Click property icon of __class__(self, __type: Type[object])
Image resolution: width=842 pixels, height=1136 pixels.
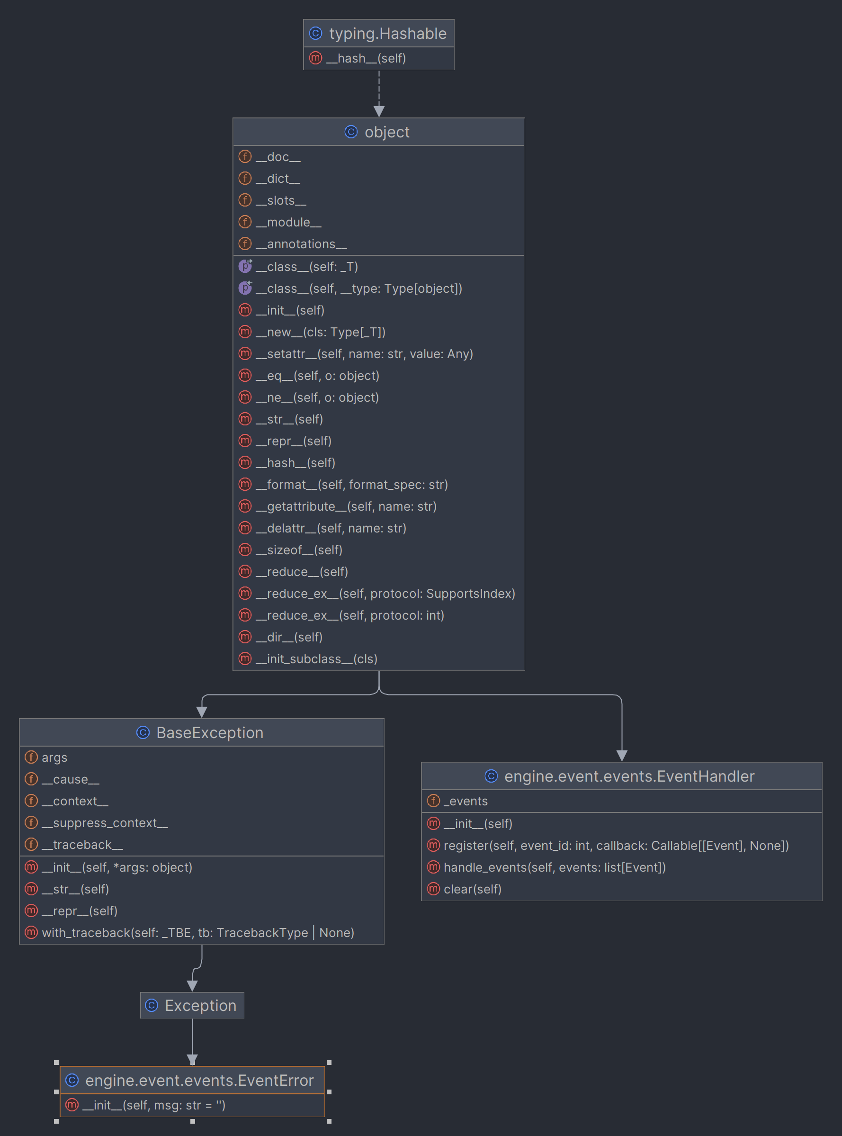click(x=245, y=288)
